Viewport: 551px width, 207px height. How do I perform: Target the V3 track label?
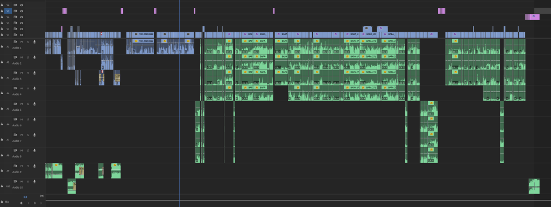8,23
